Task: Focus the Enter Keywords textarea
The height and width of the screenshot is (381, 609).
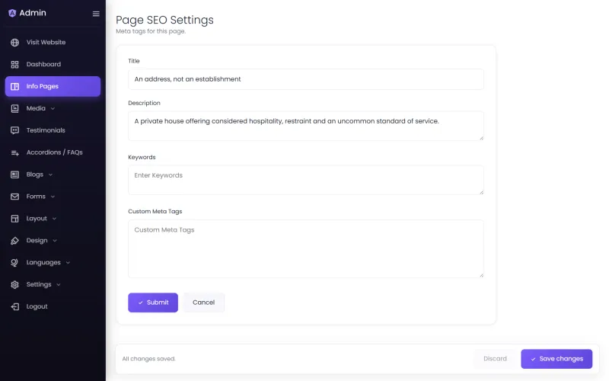Action: click(x=306, y=180)
